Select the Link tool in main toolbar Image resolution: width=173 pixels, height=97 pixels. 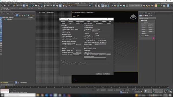8,6
